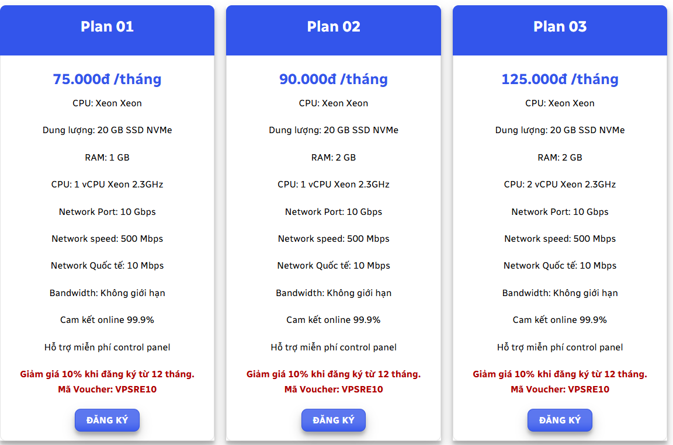Register for Plan 03 via ĐĂNG KÝ
Image resolution: width=673 pixels, height=445 pixels.
pyautogui.click(x=560, y=420)
